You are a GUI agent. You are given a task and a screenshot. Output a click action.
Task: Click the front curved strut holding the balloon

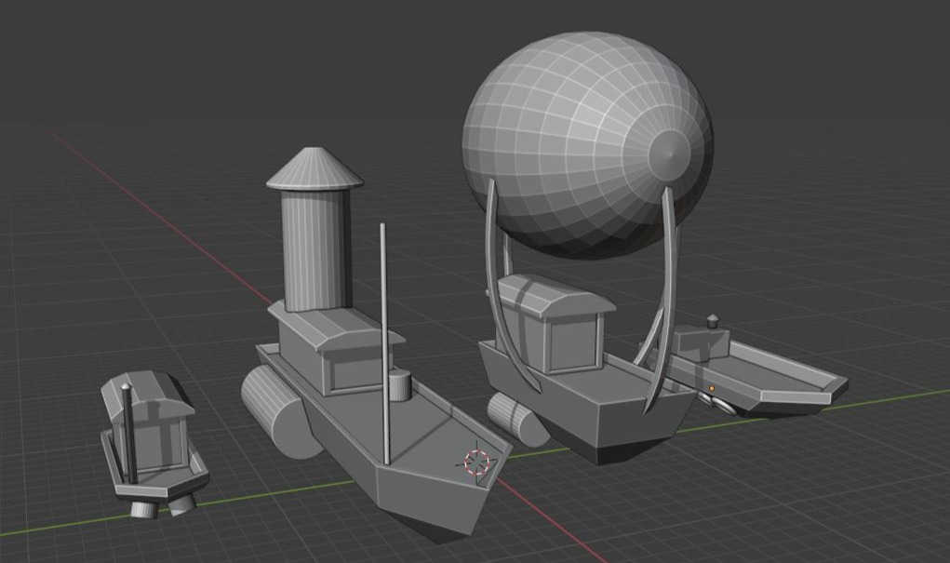(x=663, y=307)
